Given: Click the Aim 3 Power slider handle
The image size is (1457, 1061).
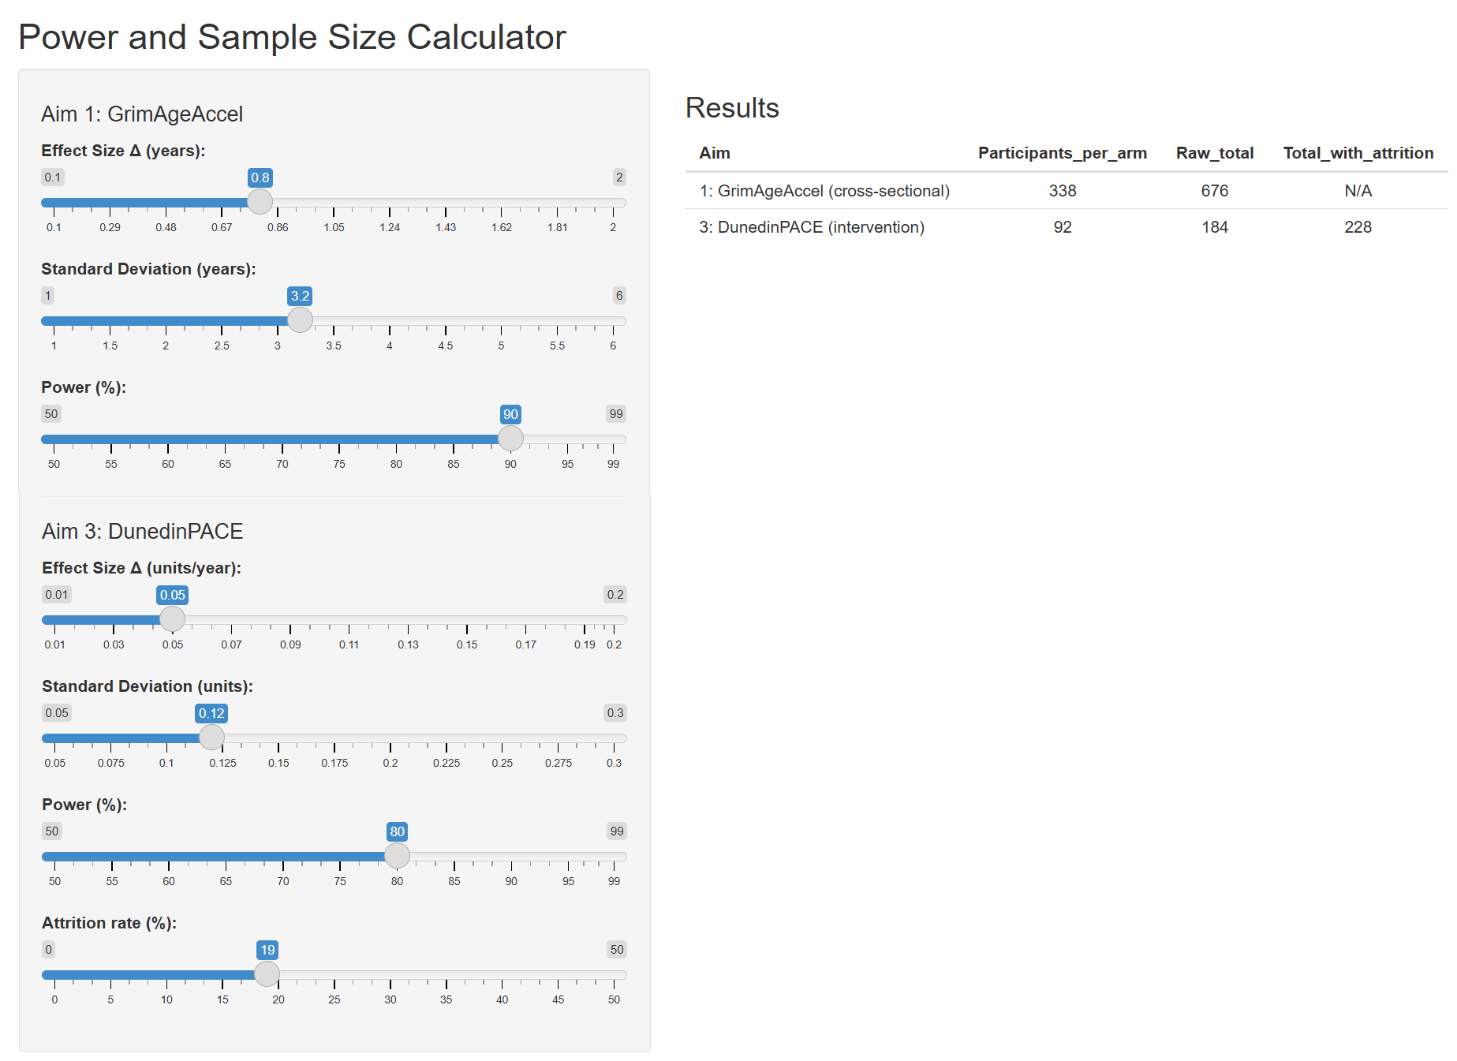Looking at the screenshot, I should (x=397, y=856).
